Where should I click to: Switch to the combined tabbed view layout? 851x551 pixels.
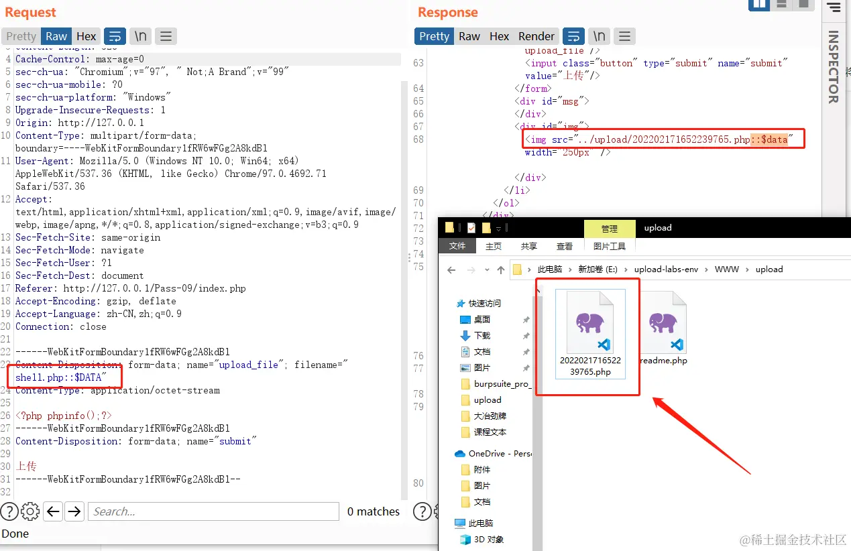point(803,5)
